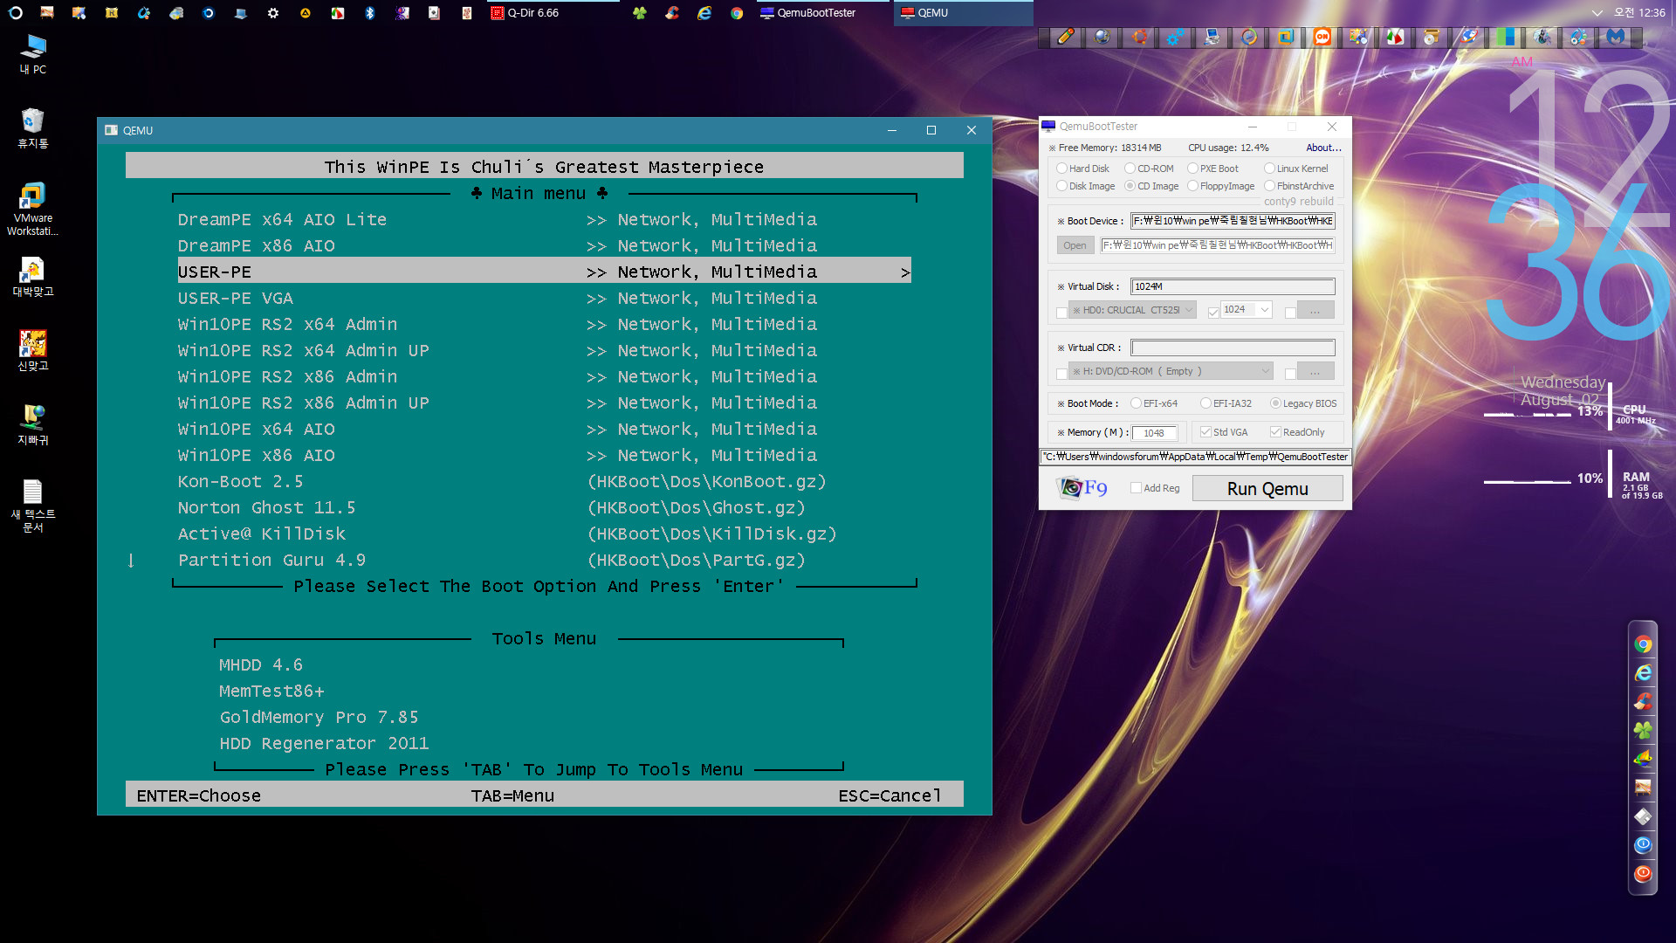Viewport: 1676px width, 943px height.
Task: Click the blue gears icon in the launcher bar
Action: pos(1176,37)
